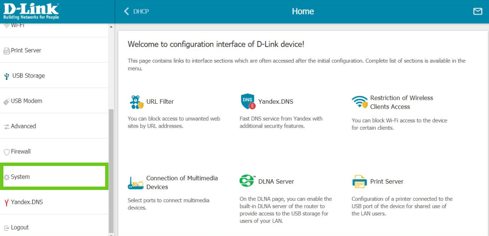Click the D-Link logo

[x=31, y=11]
